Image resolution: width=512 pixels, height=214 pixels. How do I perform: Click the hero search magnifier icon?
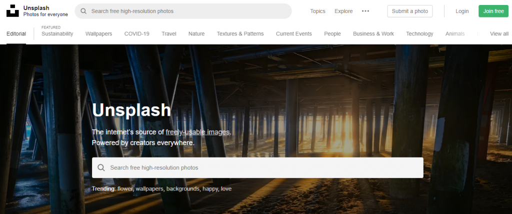pos(101,168)
